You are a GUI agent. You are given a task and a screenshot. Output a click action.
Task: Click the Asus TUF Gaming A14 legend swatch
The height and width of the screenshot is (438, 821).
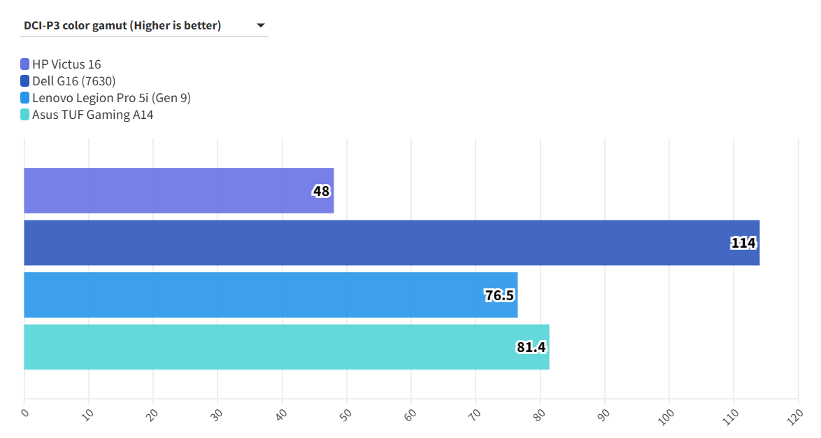tap(25, 115)
